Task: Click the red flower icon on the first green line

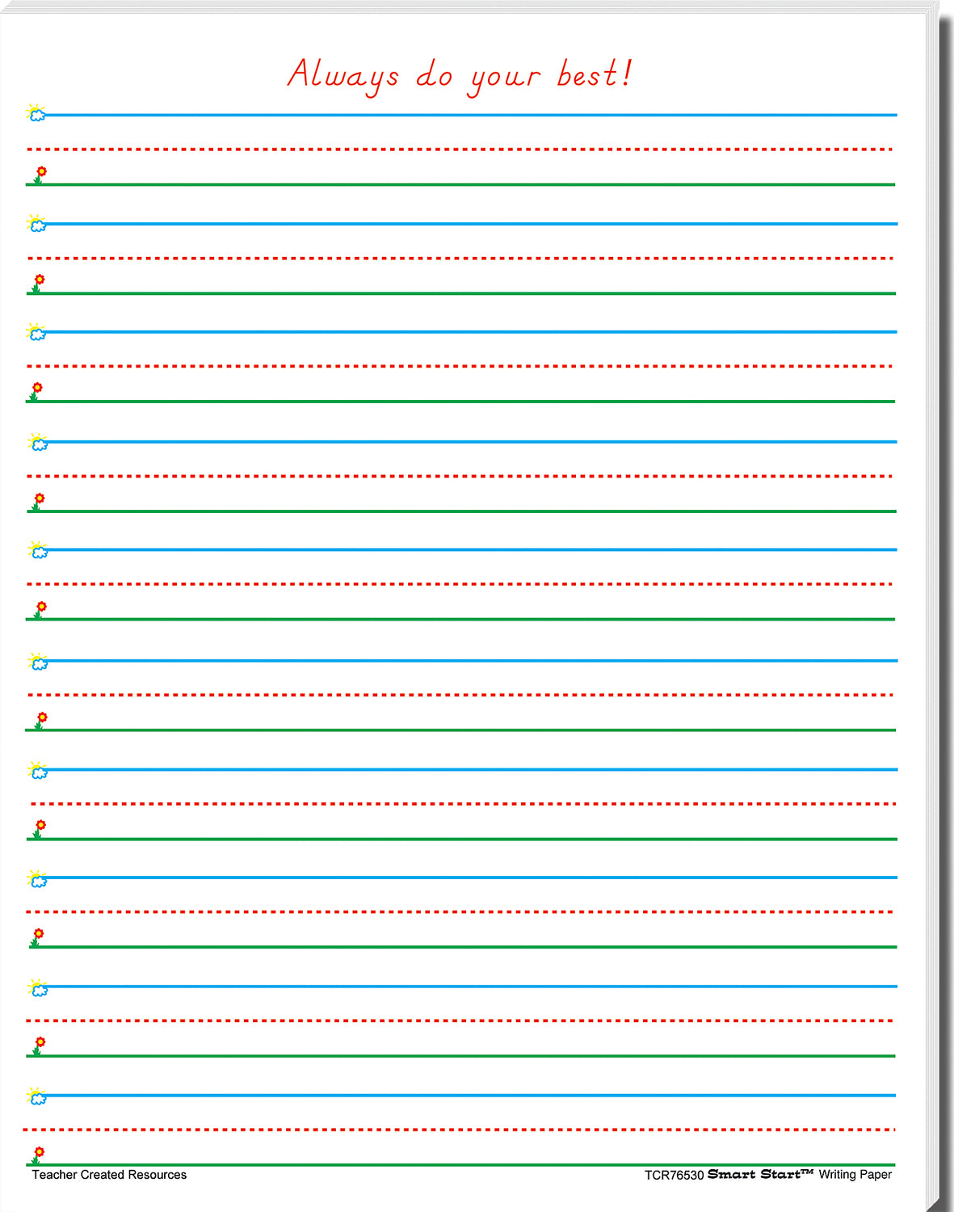Action: (x=40, y=175)
